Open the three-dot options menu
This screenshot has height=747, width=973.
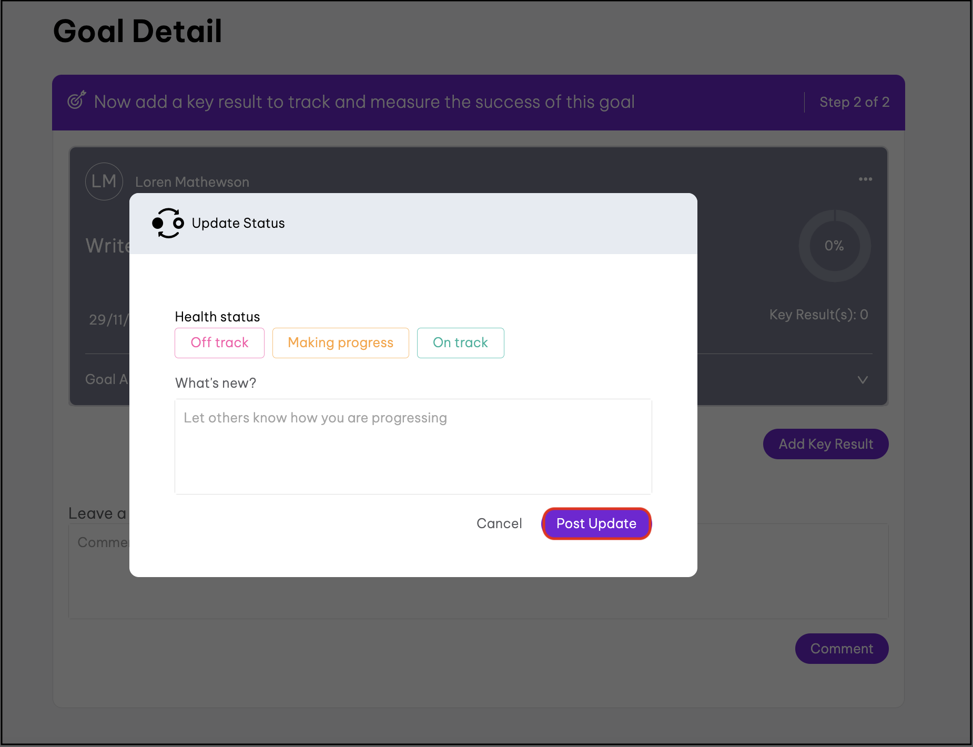[865, 179]
